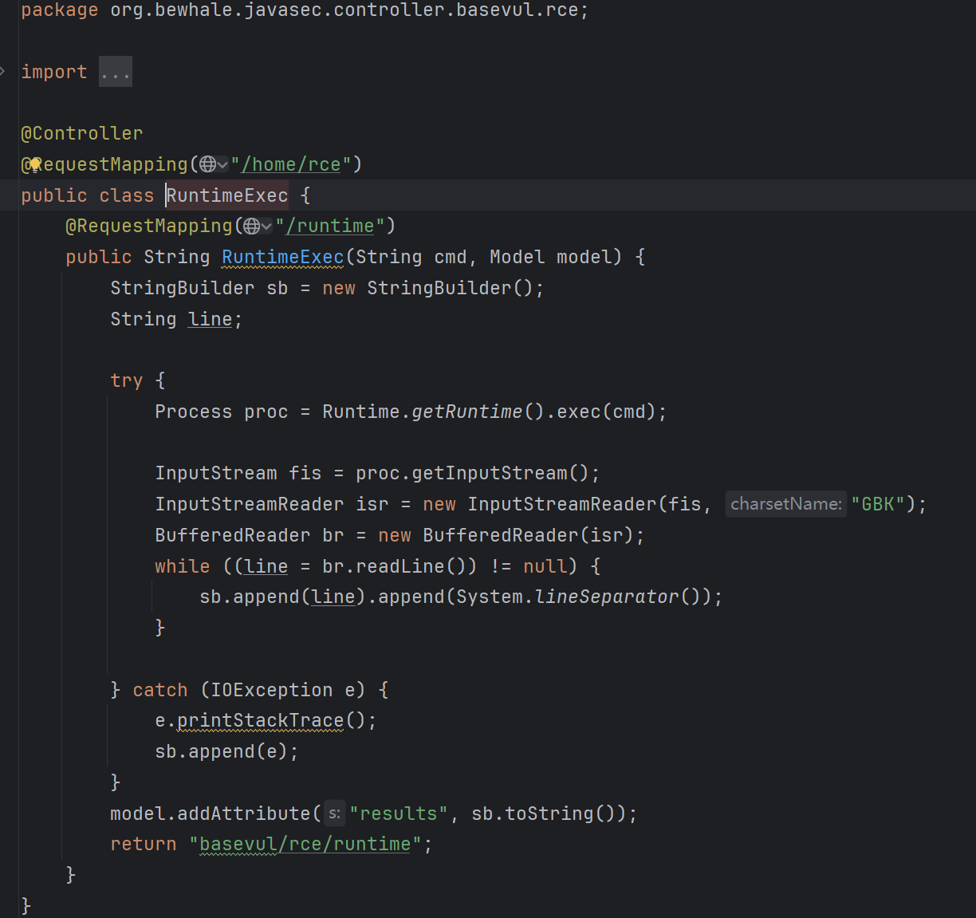Image resolution: width=976 pixels, height=918 pixels.
Task: Click the "sb.append(e);" statement
Action: tap(226, 751)
